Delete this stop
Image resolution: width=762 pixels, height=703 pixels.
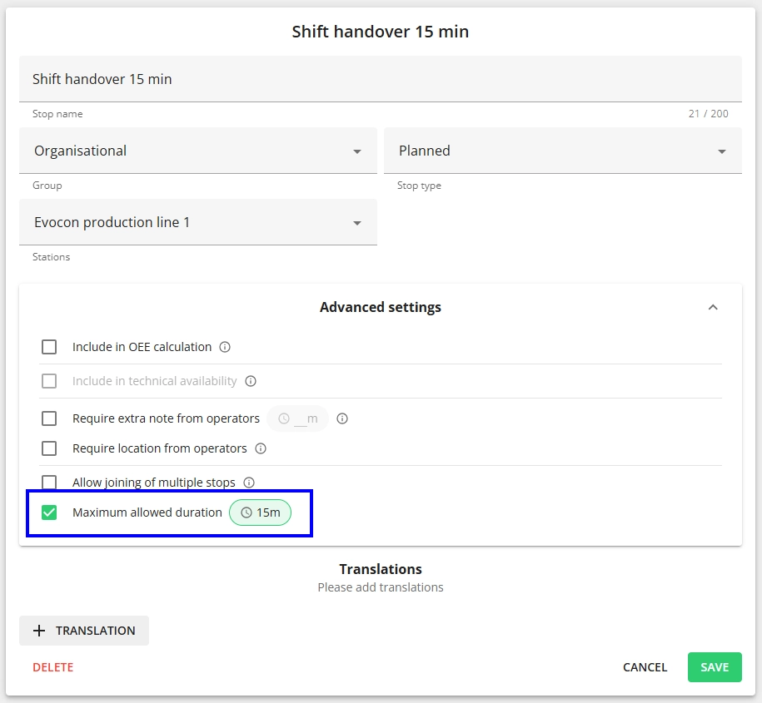(x=53, y=667)
